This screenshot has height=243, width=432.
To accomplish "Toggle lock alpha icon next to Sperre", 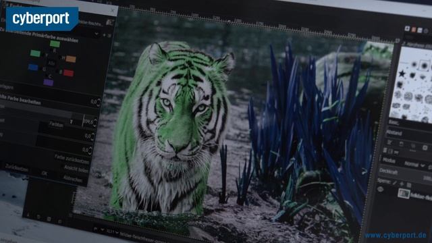I will click(x=409, y=185).
